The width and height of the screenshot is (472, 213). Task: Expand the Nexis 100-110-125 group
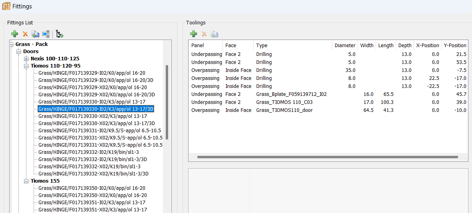26,59
